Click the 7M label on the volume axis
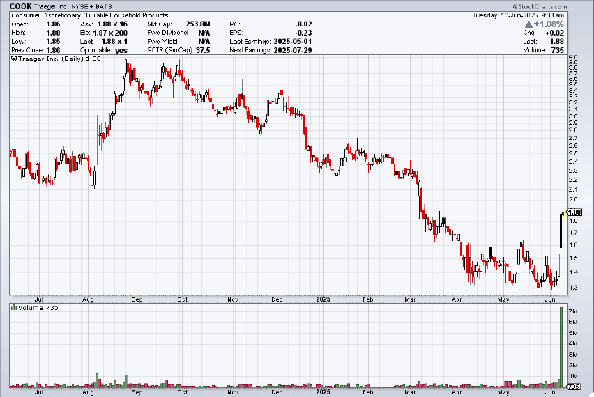 pos(573,311)
